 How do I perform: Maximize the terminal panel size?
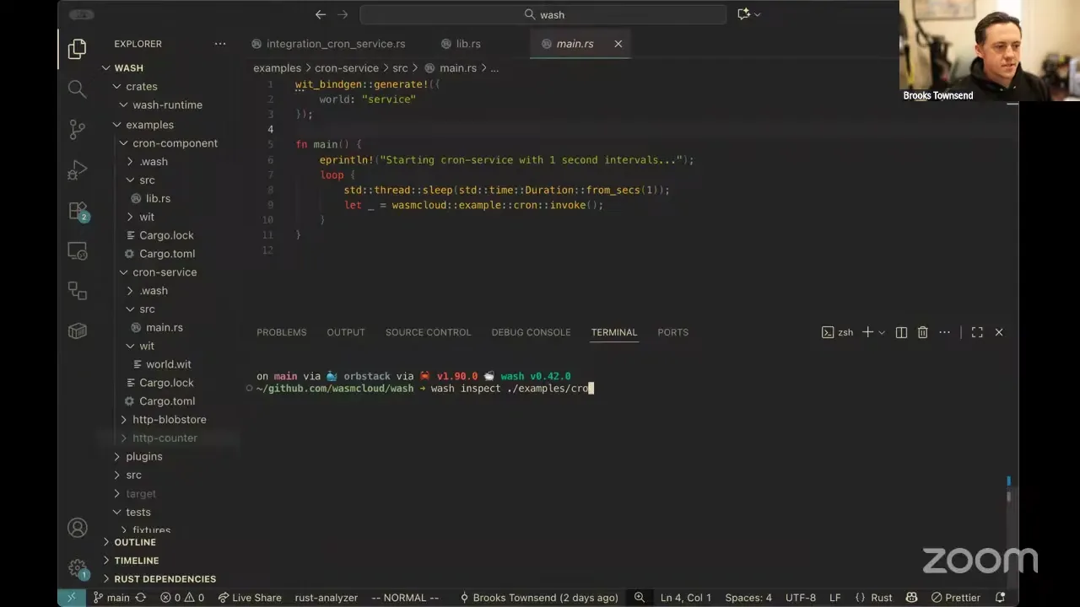pos(977,332)
